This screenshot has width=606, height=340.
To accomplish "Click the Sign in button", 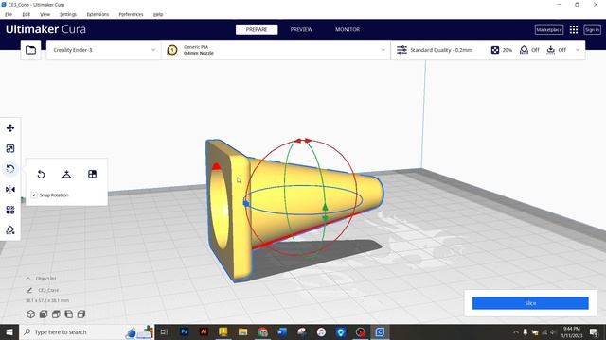I will 592,29.
